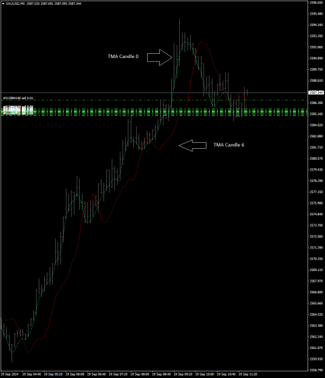This screenshot has width=325, height=378.
Task: Select the #512984148 sell 0.01 order label
Action: click(x=18, y=98)
